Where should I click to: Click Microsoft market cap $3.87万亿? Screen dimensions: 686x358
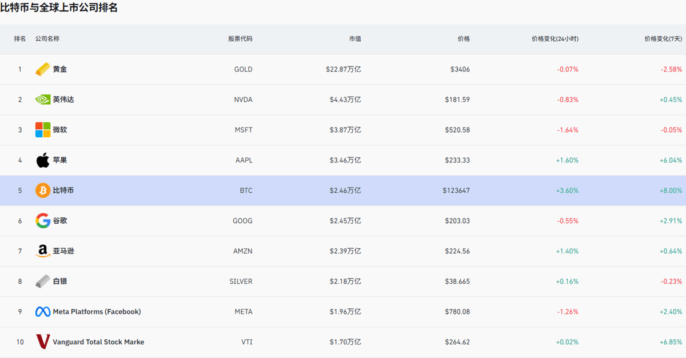point(345,130)
